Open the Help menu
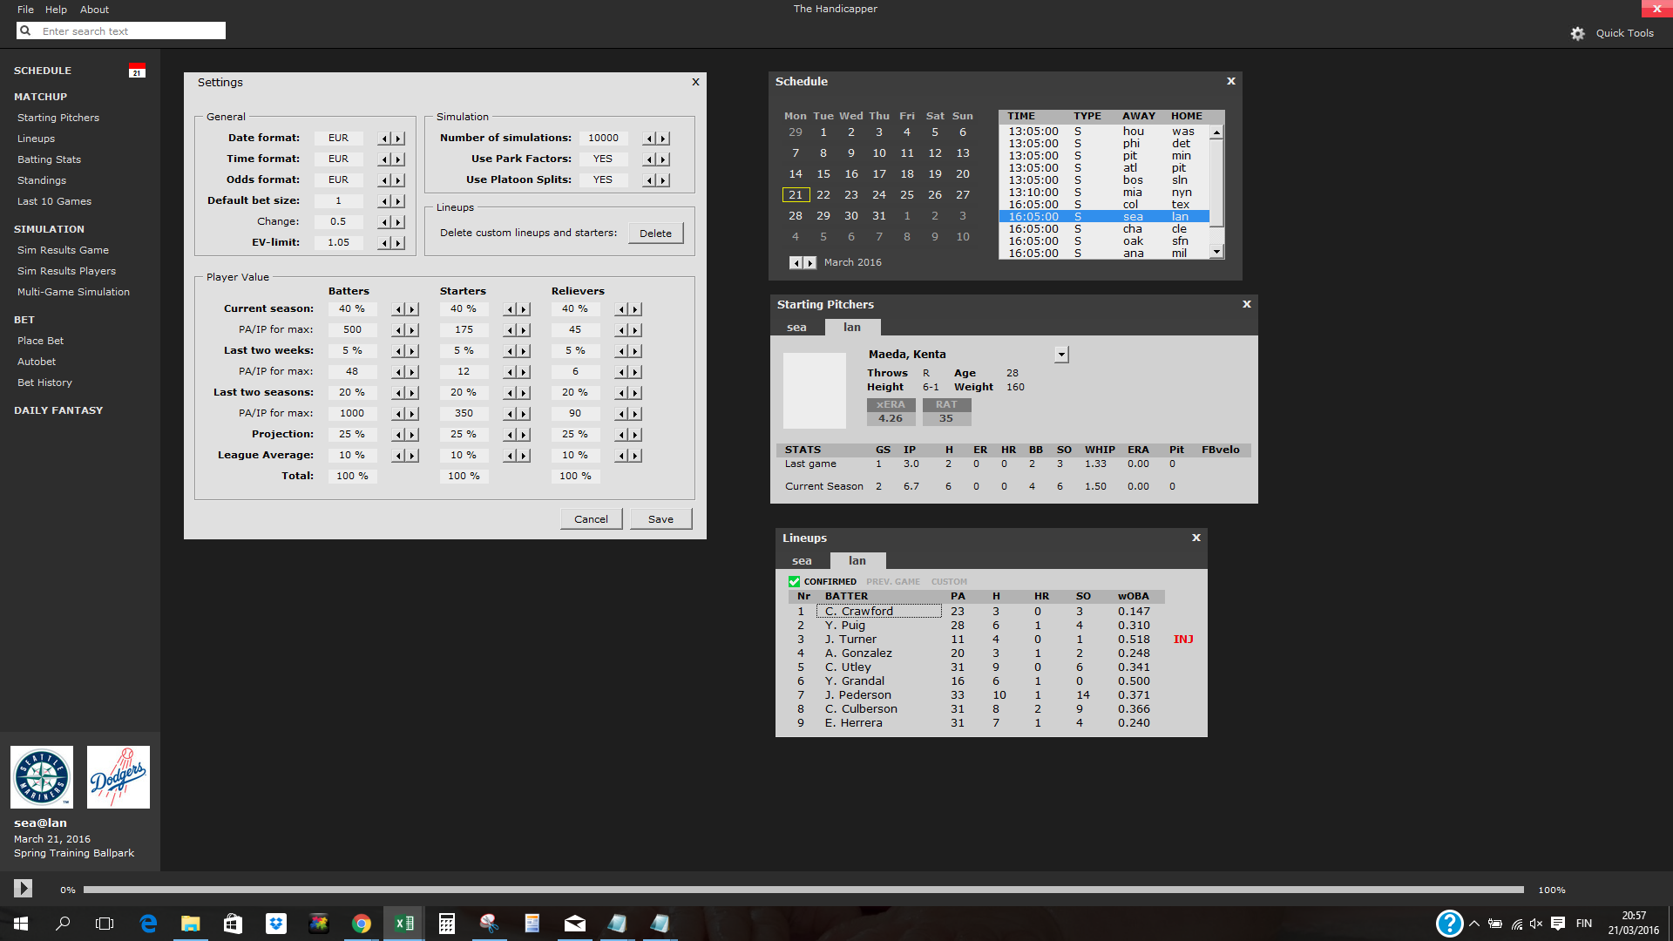The width and height of the screenshot is (1673, 941). (x=56, y=10)
